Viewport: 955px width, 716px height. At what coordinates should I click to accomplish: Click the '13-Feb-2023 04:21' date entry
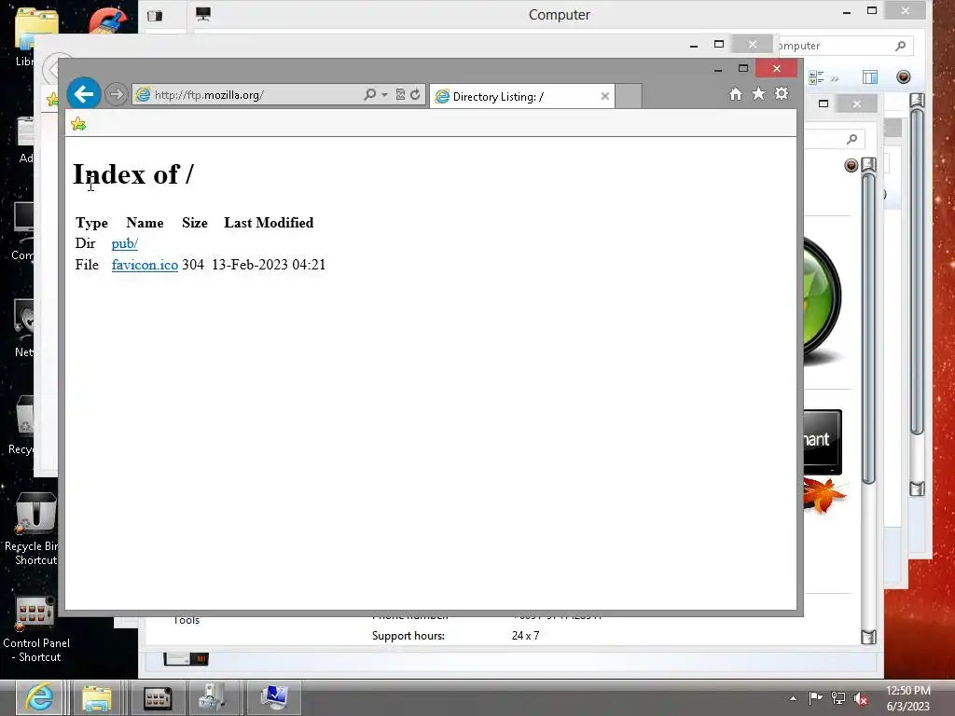click(x=269, y=265)
